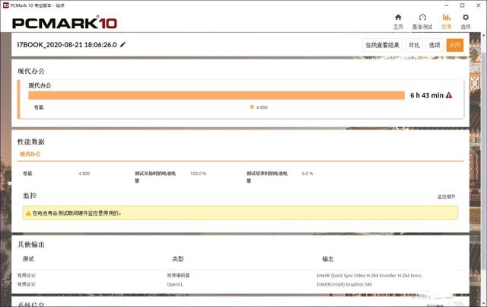This screenshot has height=307, width=487.
Task: Click the 对比 compare button
Action: pyautogui.click(x=414, y=45)
